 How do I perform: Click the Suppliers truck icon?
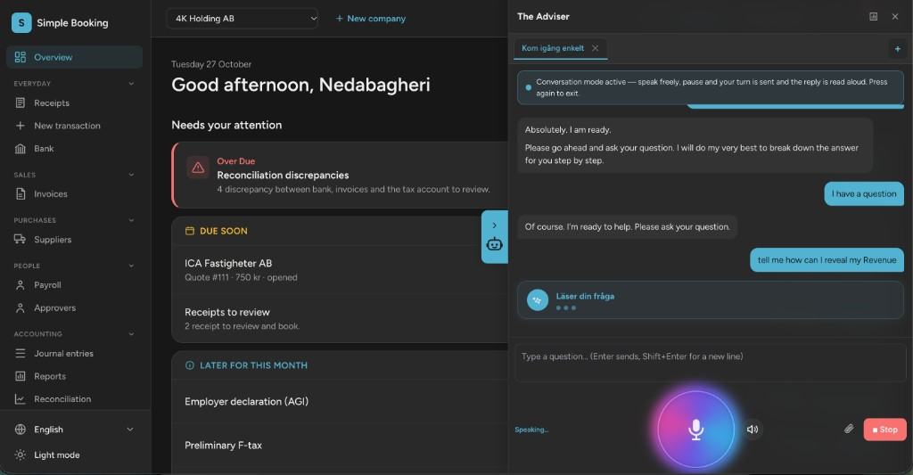point(21,239)
